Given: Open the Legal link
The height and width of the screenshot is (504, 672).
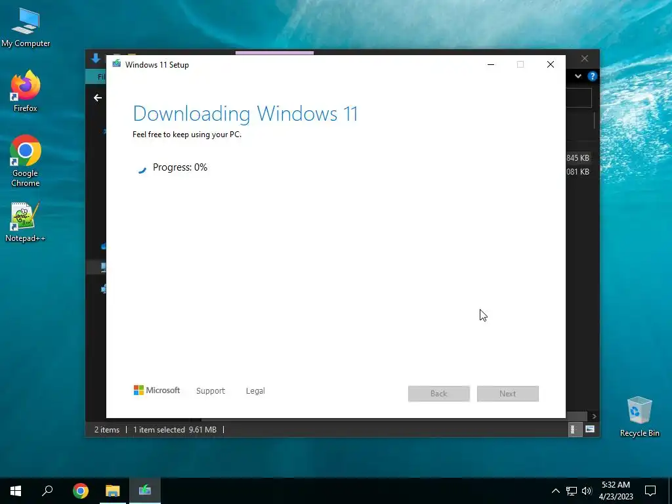Looking at the screenshot, I should [x=255, y=391].
